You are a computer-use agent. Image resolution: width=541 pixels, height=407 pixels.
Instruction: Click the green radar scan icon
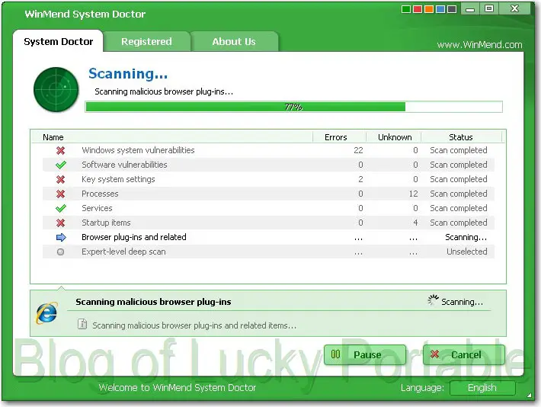56,89
